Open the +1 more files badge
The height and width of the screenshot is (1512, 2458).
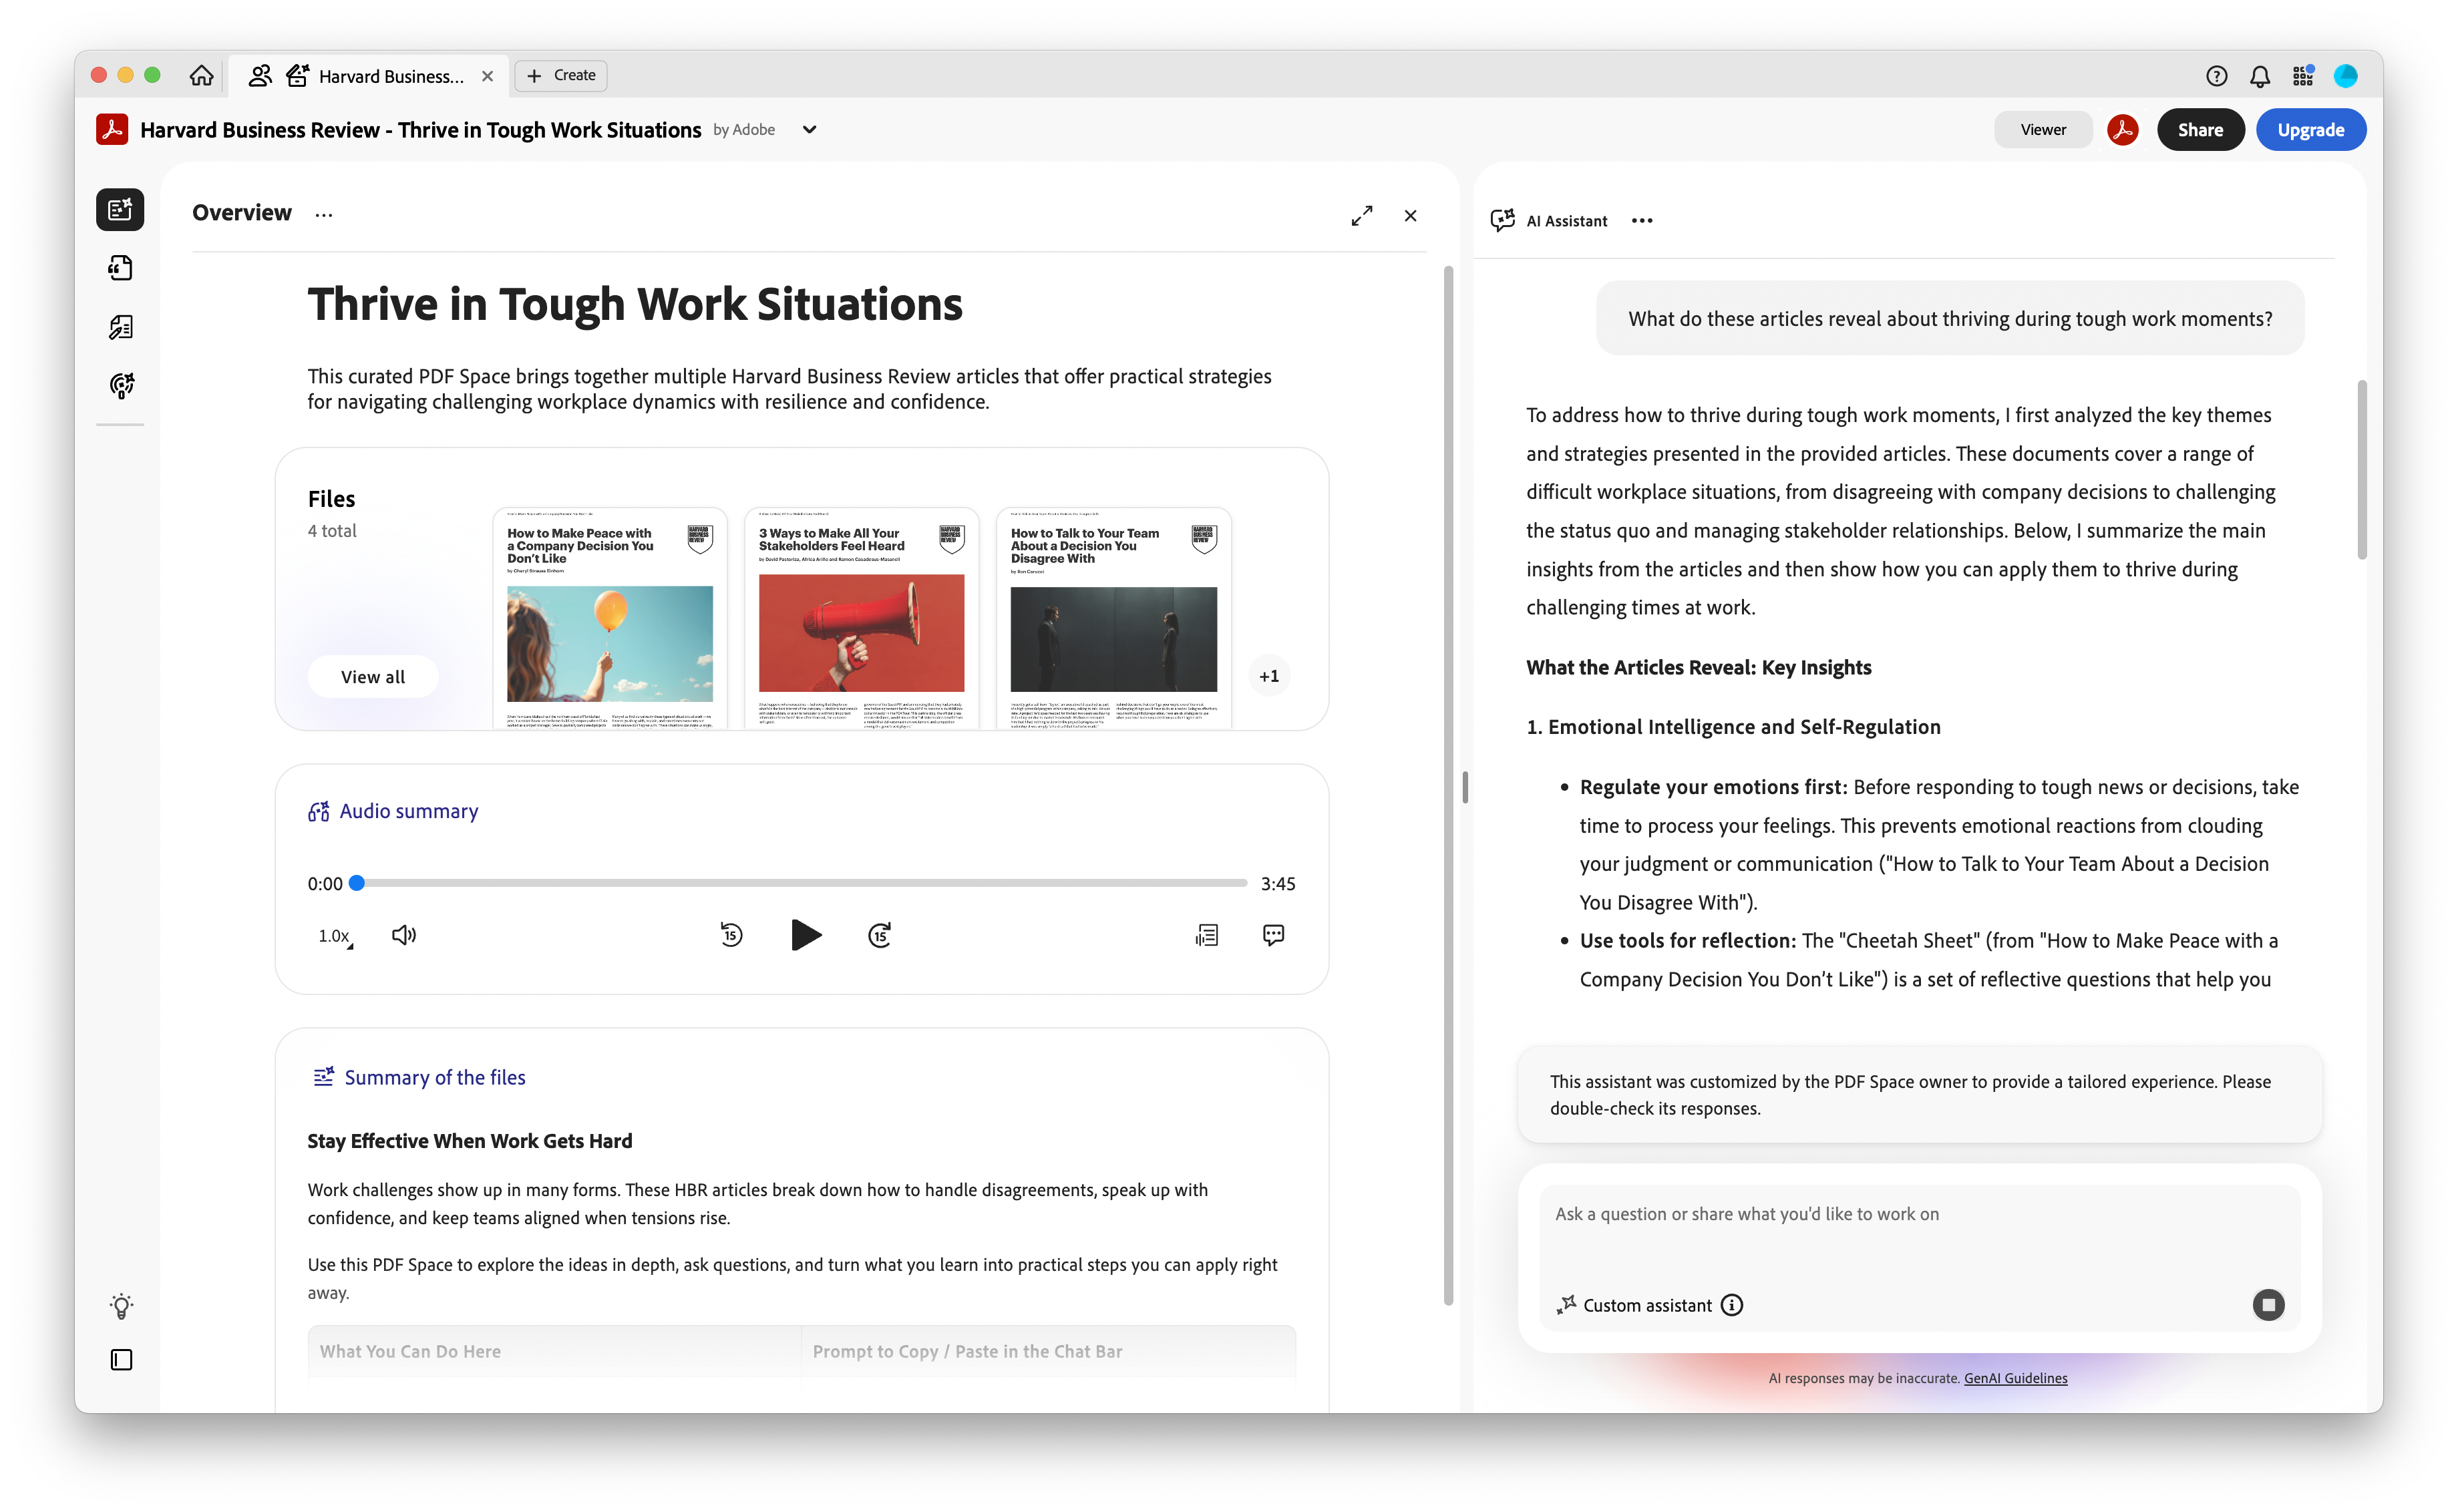click(x=1269, y=677)
